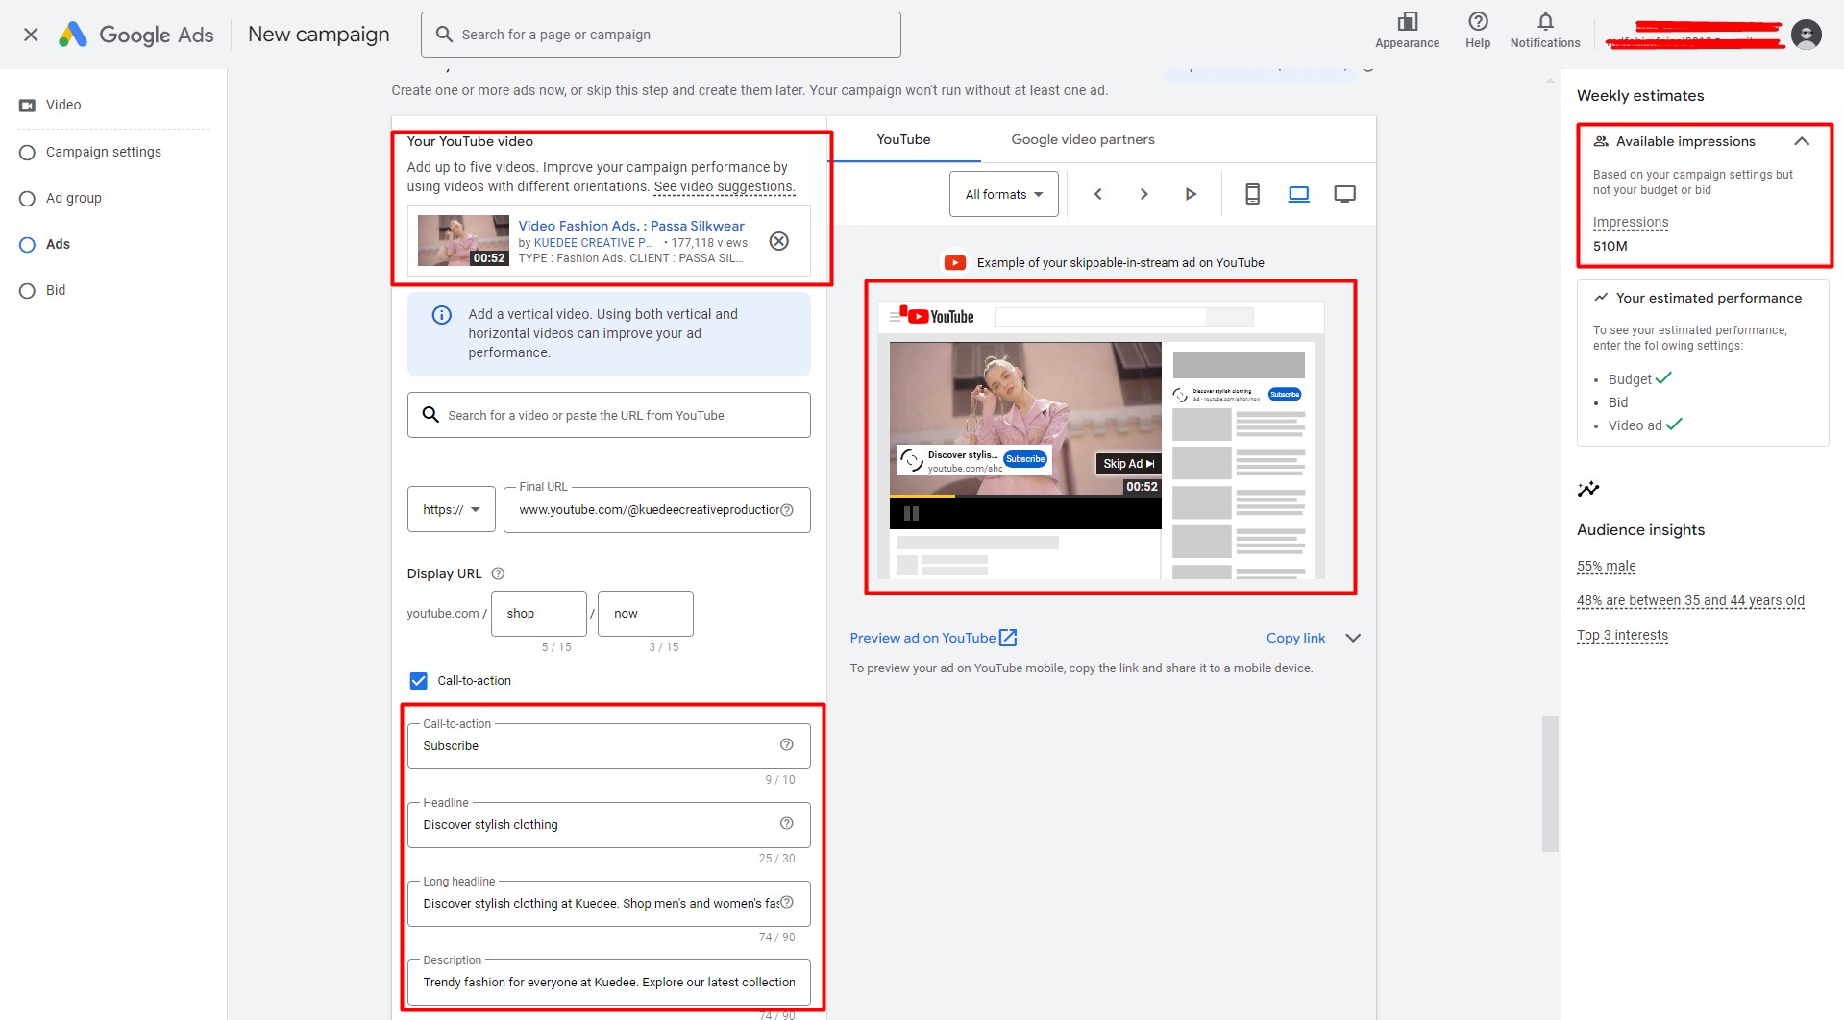
Task: Switch preview to mobile device
Action: (1252, 194)
